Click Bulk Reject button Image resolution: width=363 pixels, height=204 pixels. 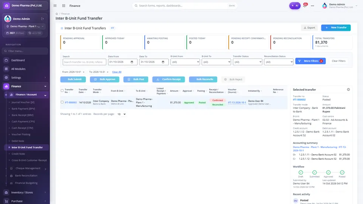point(233,79)
